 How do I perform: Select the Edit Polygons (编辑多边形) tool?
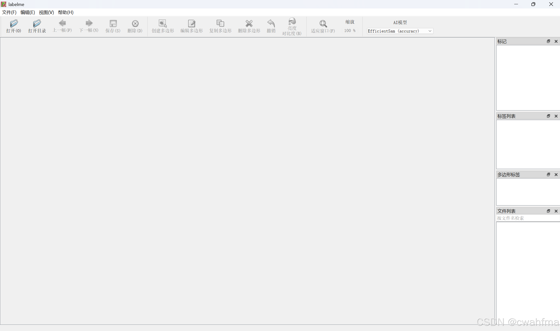[192, 24]
